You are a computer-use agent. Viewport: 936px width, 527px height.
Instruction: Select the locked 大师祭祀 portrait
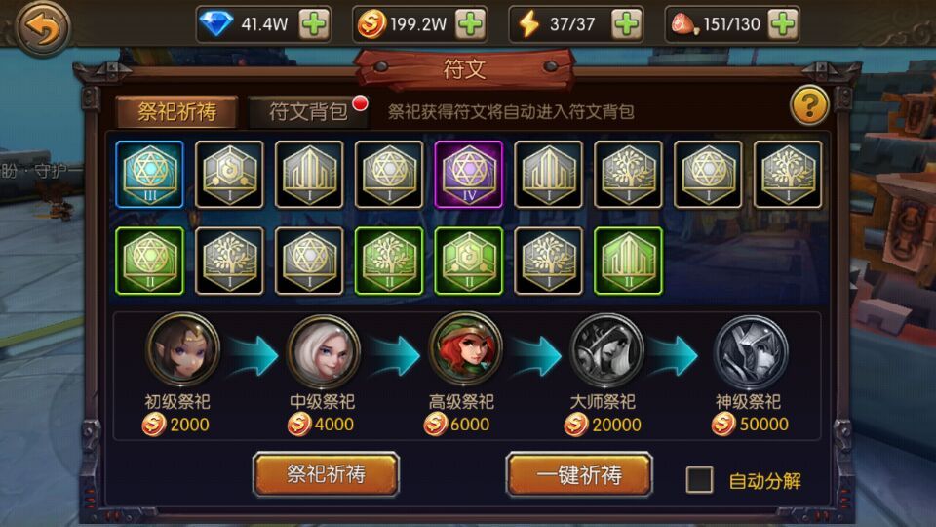(x=606, y=350)
